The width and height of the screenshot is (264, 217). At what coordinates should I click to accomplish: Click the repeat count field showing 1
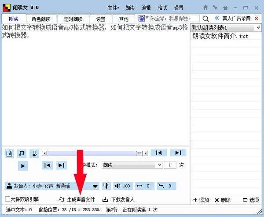coord(170,165)
